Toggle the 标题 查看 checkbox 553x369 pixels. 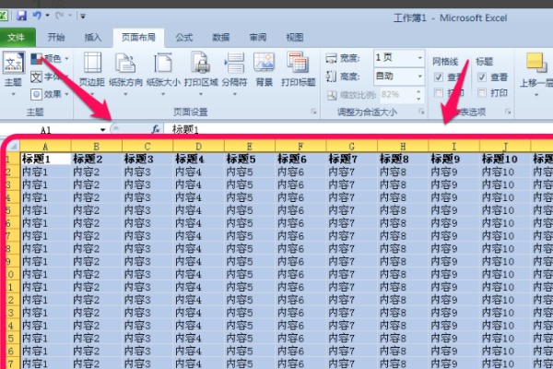click(482, 77)
